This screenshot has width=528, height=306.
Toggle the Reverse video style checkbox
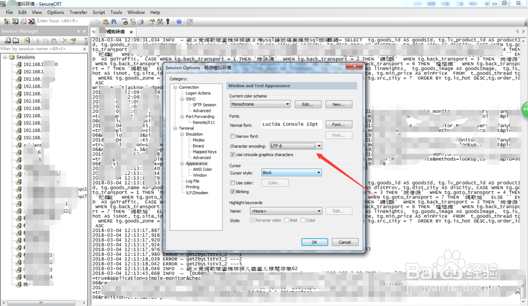(x=252, y=220)
